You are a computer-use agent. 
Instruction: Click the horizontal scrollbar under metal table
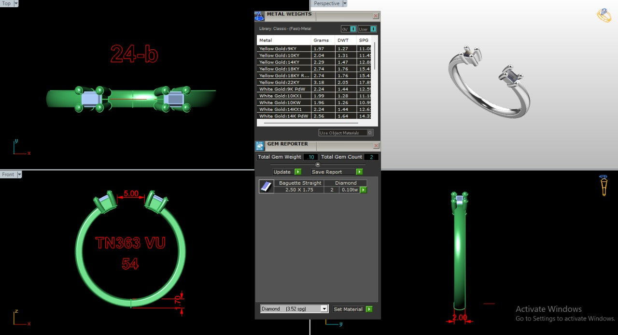310,123
